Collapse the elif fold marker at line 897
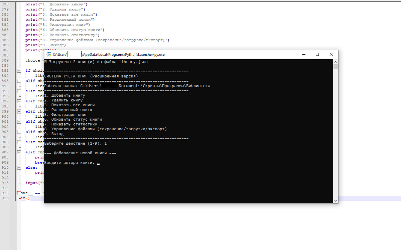The height and width of the screenshot is (250, 401). pos(19,101)
